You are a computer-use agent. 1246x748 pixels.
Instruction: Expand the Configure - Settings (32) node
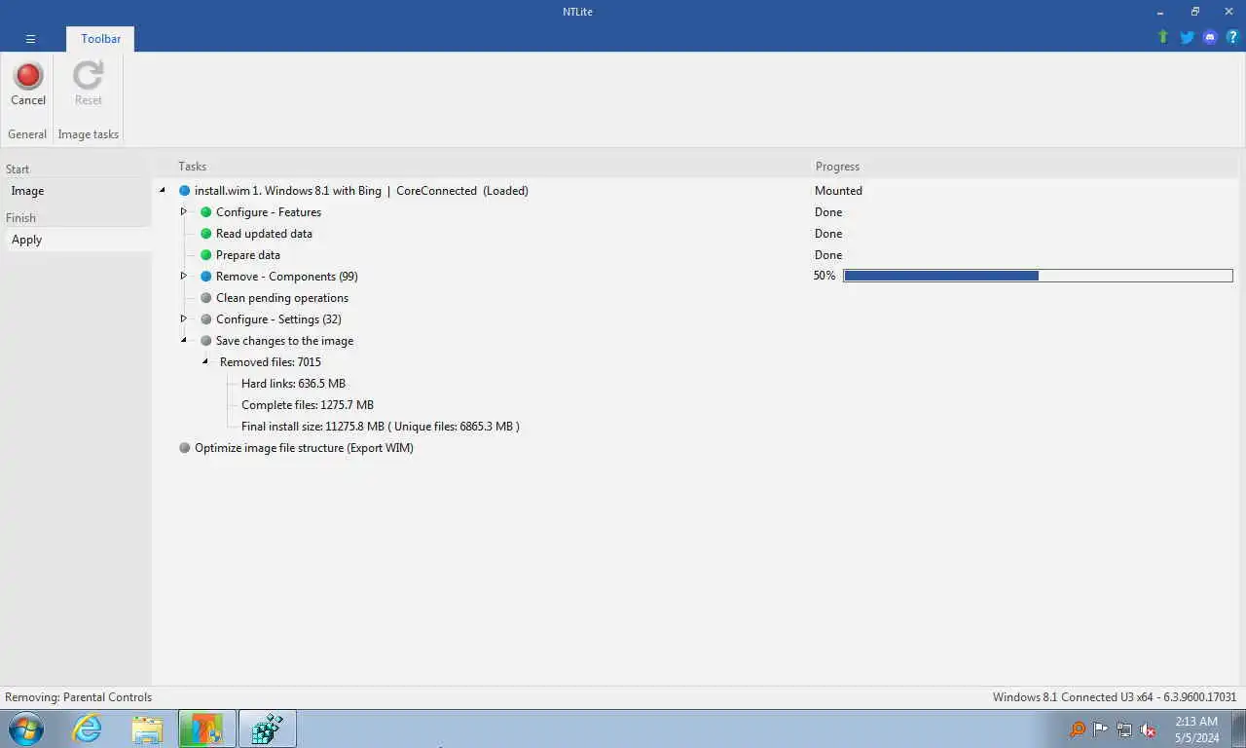pos(183,318)
